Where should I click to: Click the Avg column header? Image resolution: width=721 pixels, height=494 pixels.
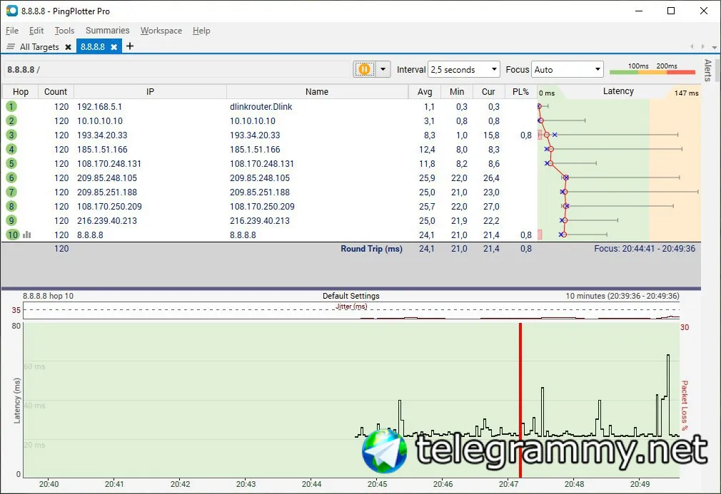point(425,91)
